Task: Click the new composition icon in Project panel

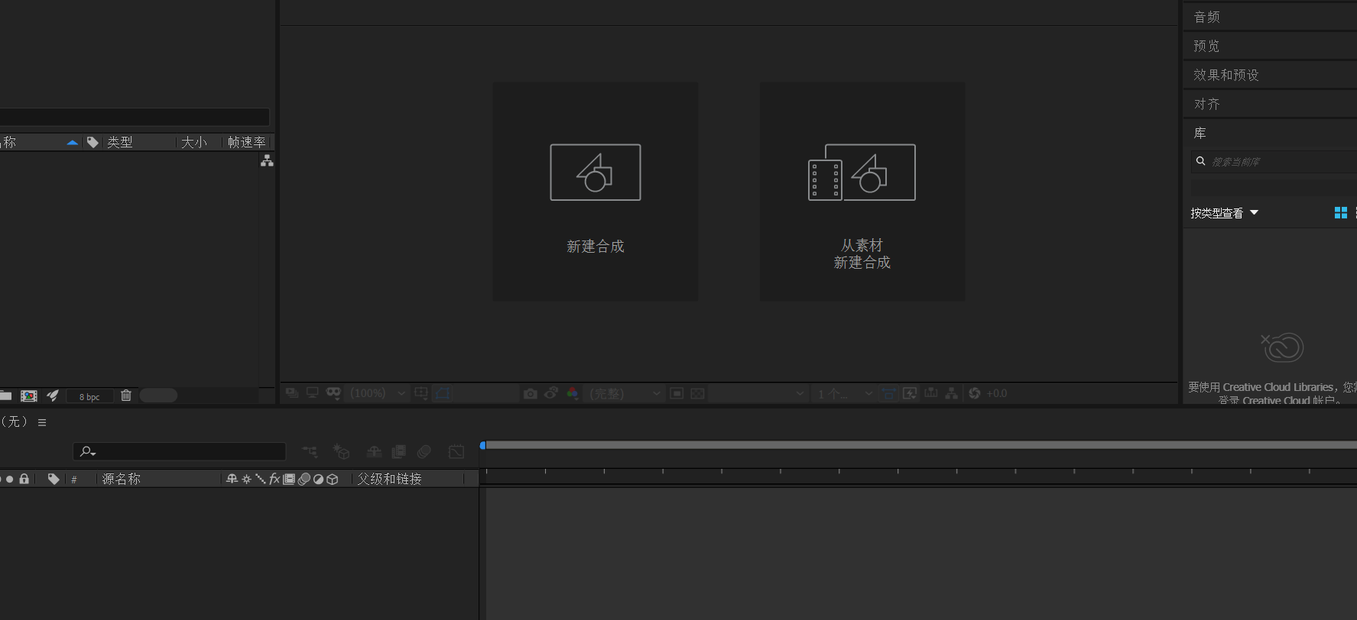Action: pyautogui.click(x=29, y=396)
